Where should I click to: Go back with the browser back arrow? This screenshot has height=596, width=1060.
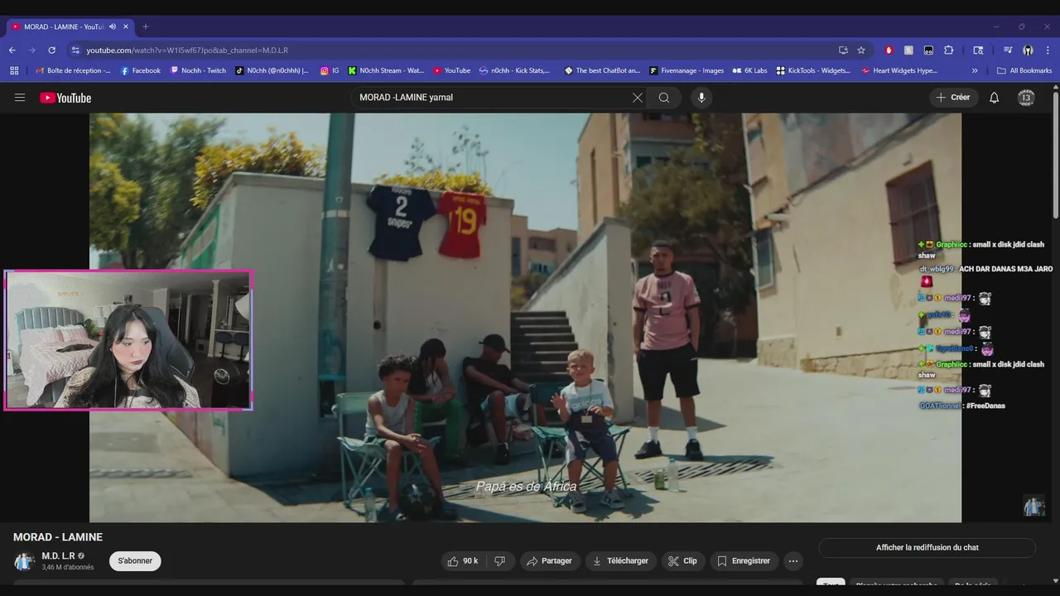[12, 50]
